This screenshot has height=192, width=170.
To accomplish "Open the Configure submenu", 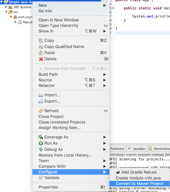I will (x=71, y=172).
